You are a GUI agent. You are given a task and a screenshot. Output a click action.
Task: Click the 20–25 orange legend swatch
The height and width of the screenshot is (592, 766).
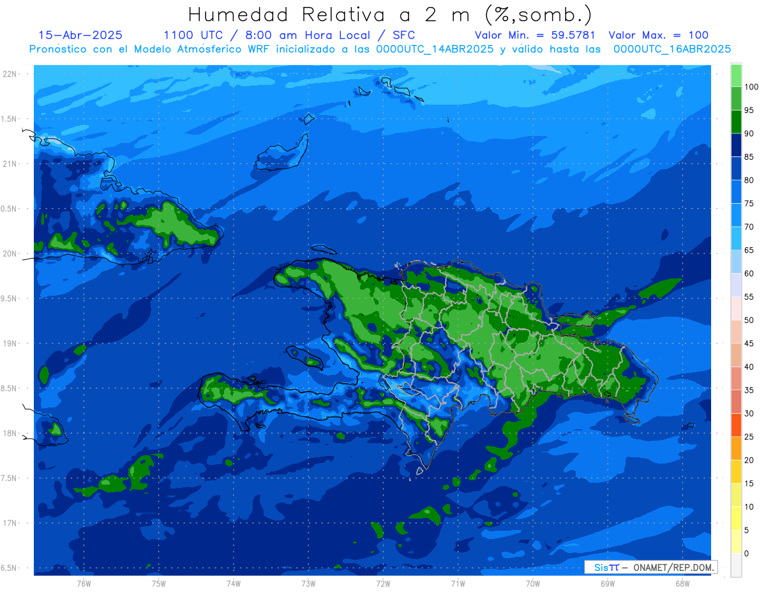(x=736, y=448)
